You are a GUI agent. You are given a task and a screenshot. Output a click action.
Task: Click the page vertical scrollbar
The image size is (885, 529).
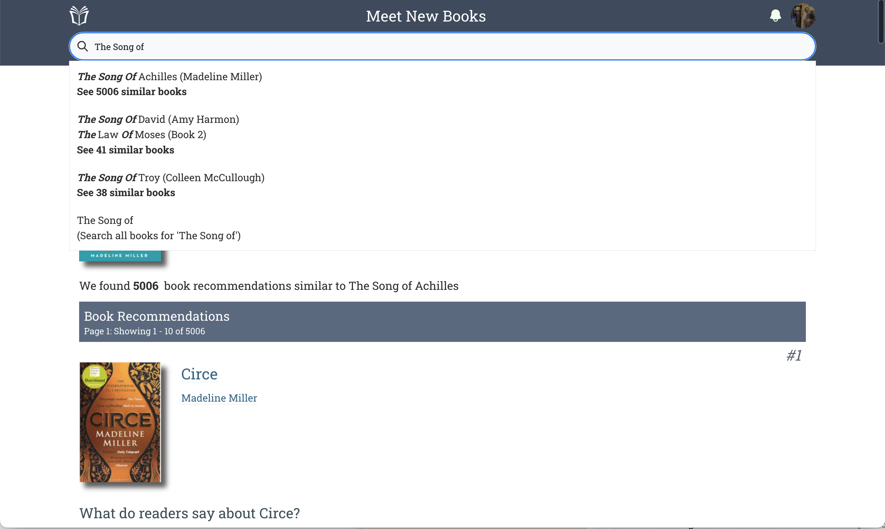pos(881,22)
